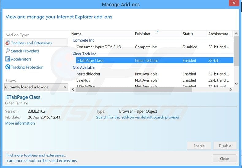
Task: Click the Toolbars and Extensions icon
Action: click(x=8, y=43)
